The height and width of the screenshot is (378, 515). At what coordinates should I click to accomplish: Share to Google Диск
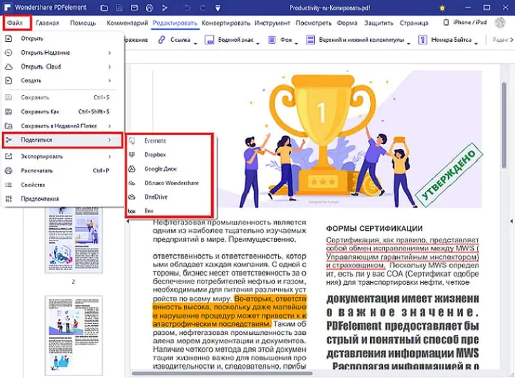[169, 169]
